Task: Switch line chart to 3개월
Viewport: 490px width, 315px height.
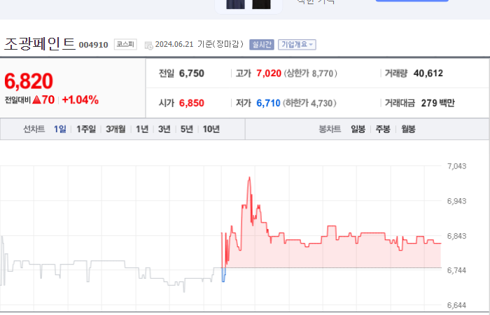Action: pyautogui.click(x=115, y=129)
